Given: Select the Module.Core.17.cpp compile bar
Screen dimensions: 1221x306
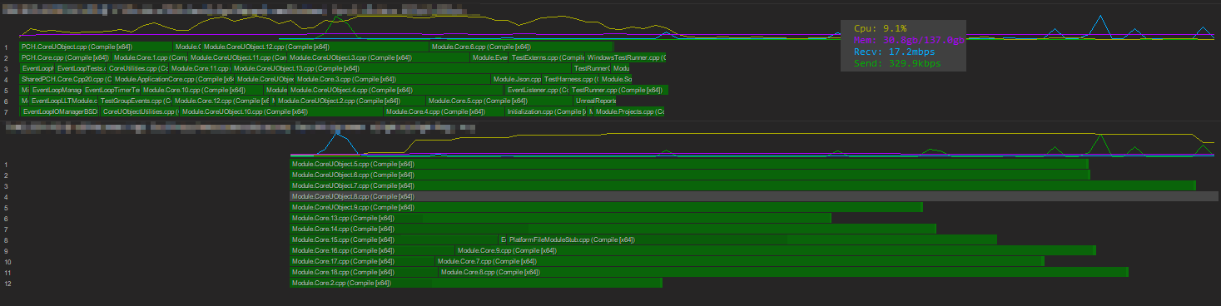Looking at the screenshot, I should 362,261.
